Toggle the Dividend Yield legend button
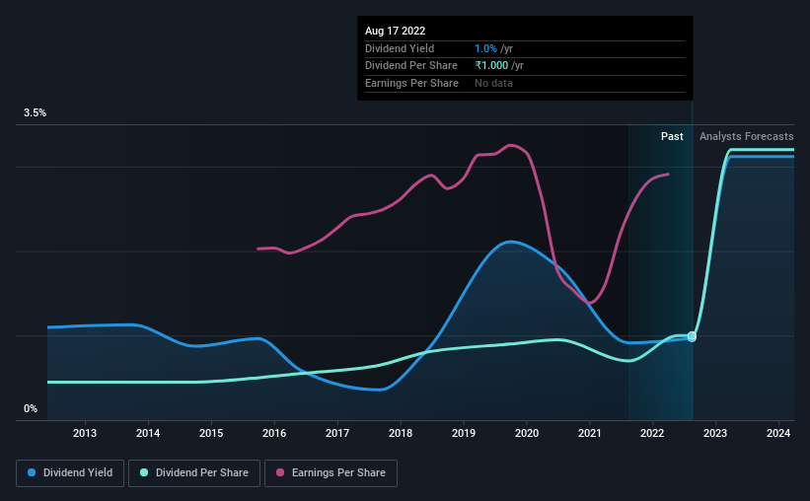 coord(70,473)
